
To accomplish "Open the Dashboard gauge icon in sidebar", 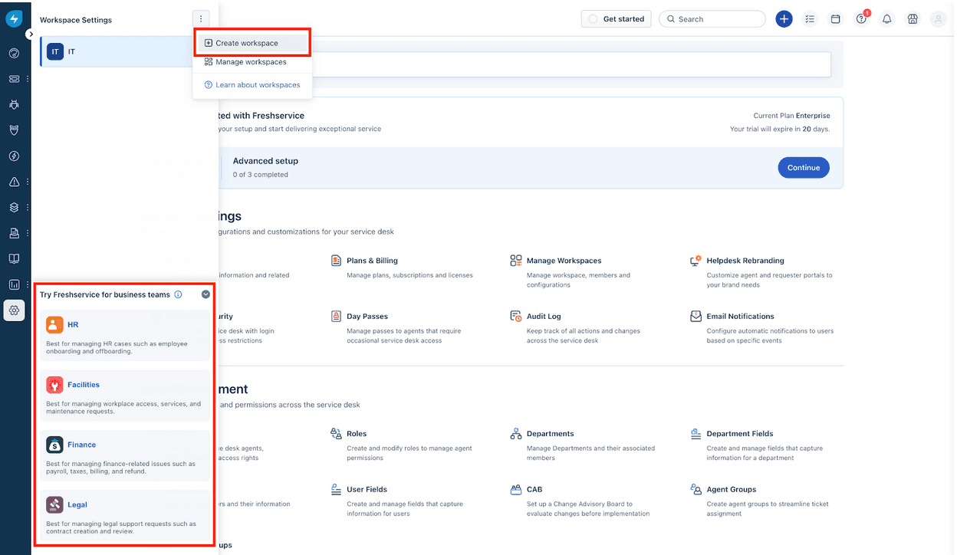I will (14, 53).
